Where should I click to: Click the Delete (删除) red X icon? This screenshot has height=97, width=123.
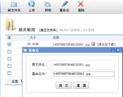(81, 4)
